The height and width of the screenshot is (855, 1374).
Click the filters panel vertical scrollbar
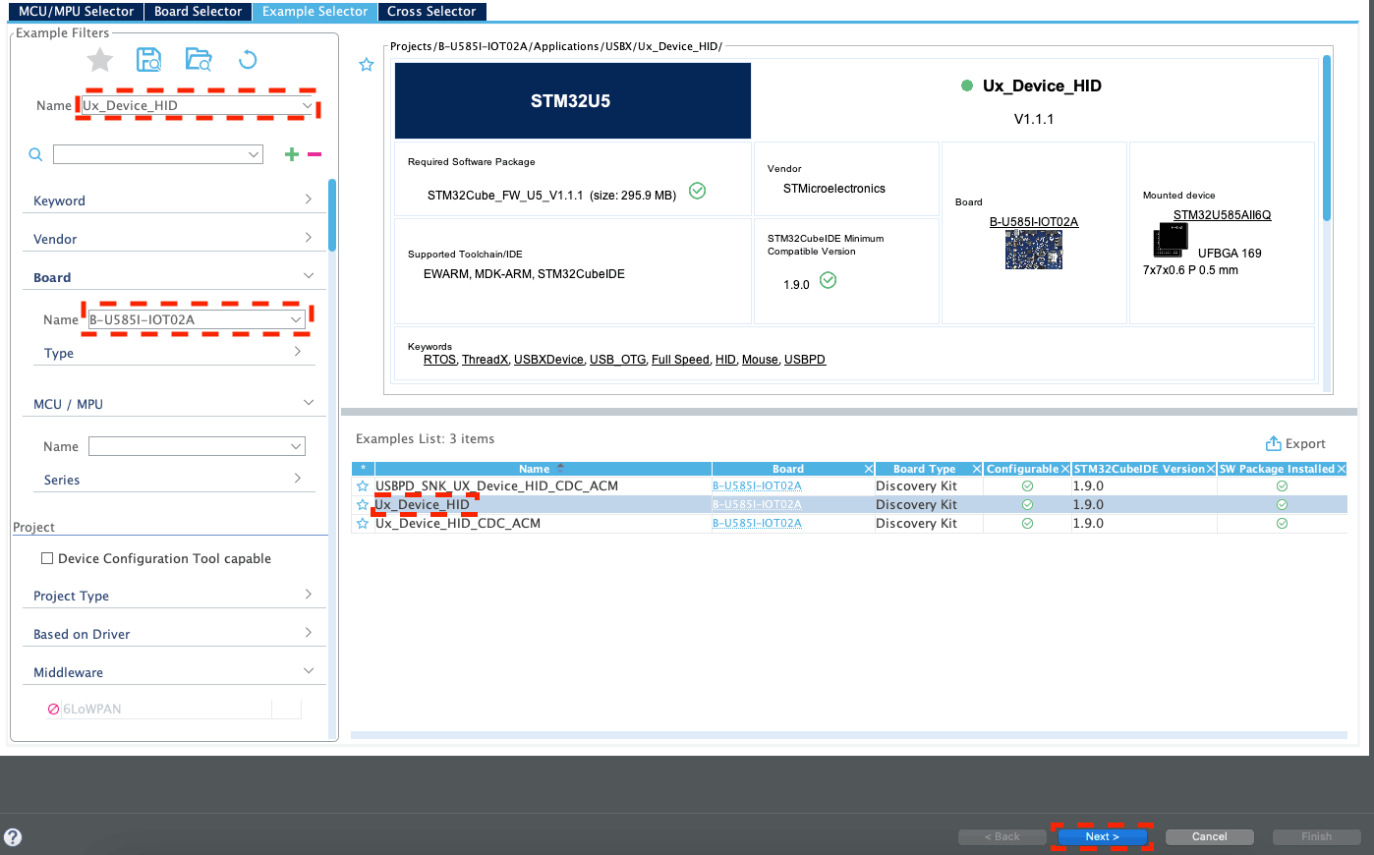coord(332,216)
